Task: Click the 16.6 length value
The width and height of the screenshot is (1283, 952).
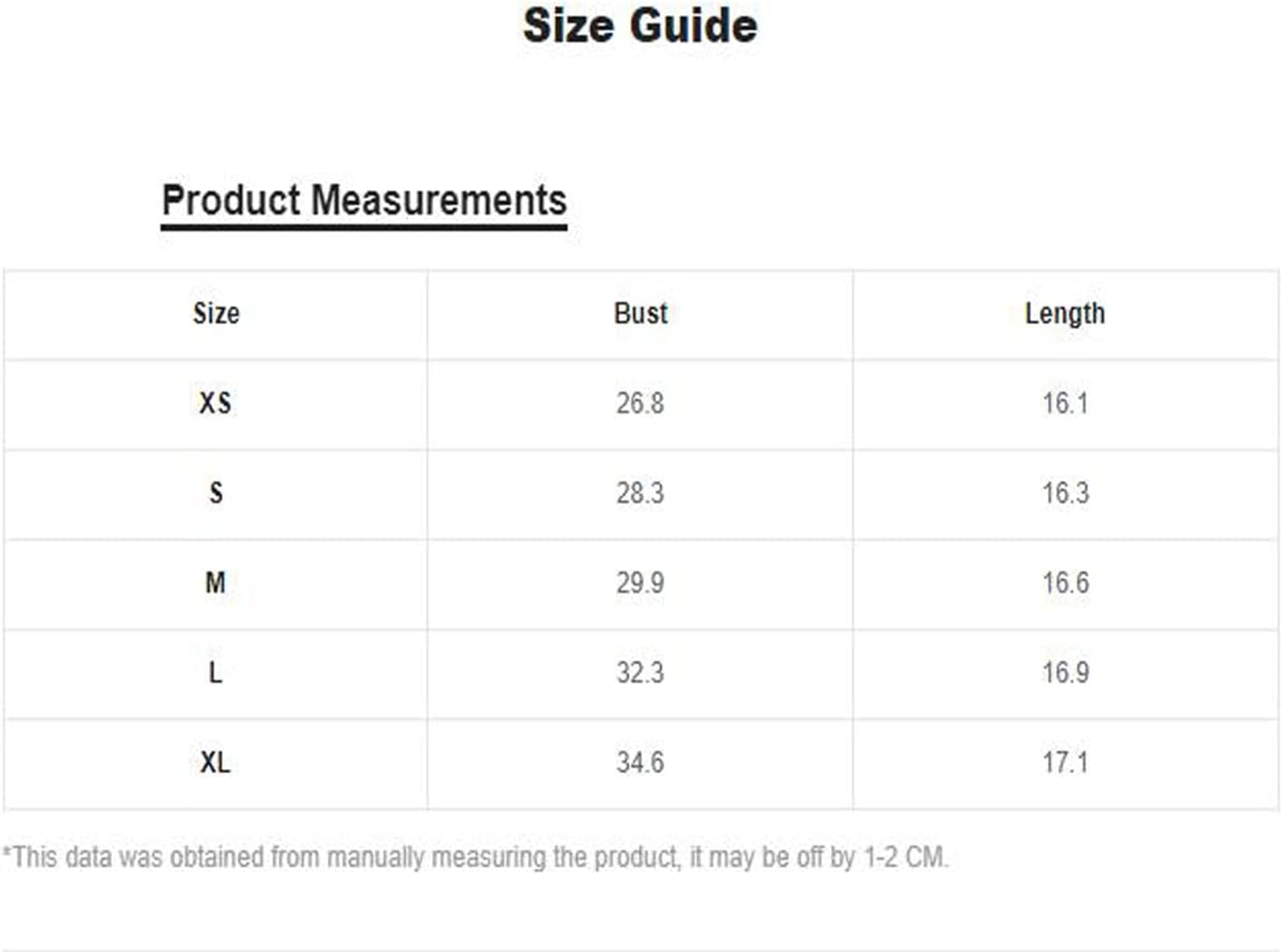Action: [1065, 583]
